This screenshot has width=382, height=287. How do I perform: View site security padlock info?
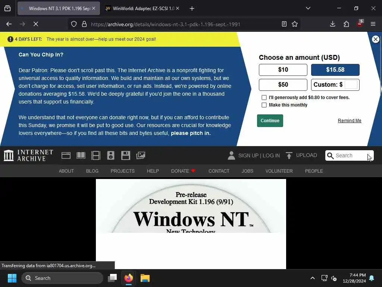(x=84, y=24)
